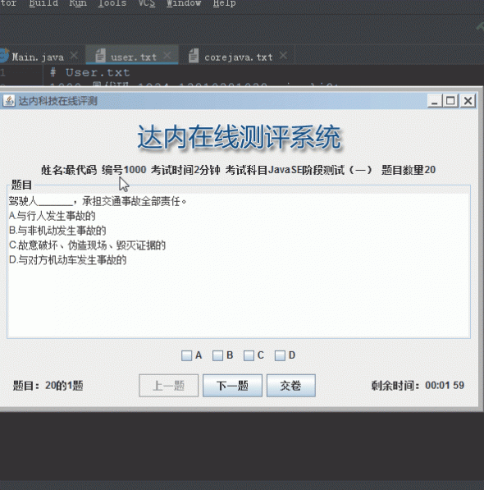The height and width of the screenshot is (490, 484).
Task: Submit the exam with 交卷 button
Action: 291,386
